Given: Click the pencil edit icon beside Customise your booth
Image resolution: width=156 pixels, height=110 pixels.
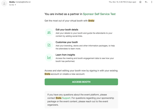Looking at the screenshot, I should 49,45.
